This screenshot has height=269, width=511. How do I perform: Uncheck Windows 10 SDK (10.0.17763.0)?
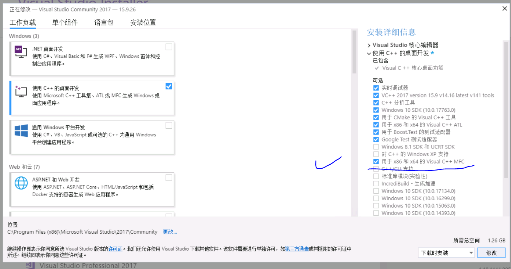(376, 110)
